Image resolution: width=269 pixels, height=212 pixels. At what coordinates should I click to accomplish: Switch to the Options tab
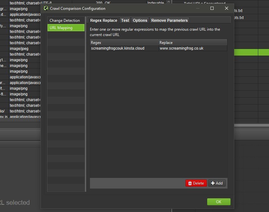(x=140, y=21)
